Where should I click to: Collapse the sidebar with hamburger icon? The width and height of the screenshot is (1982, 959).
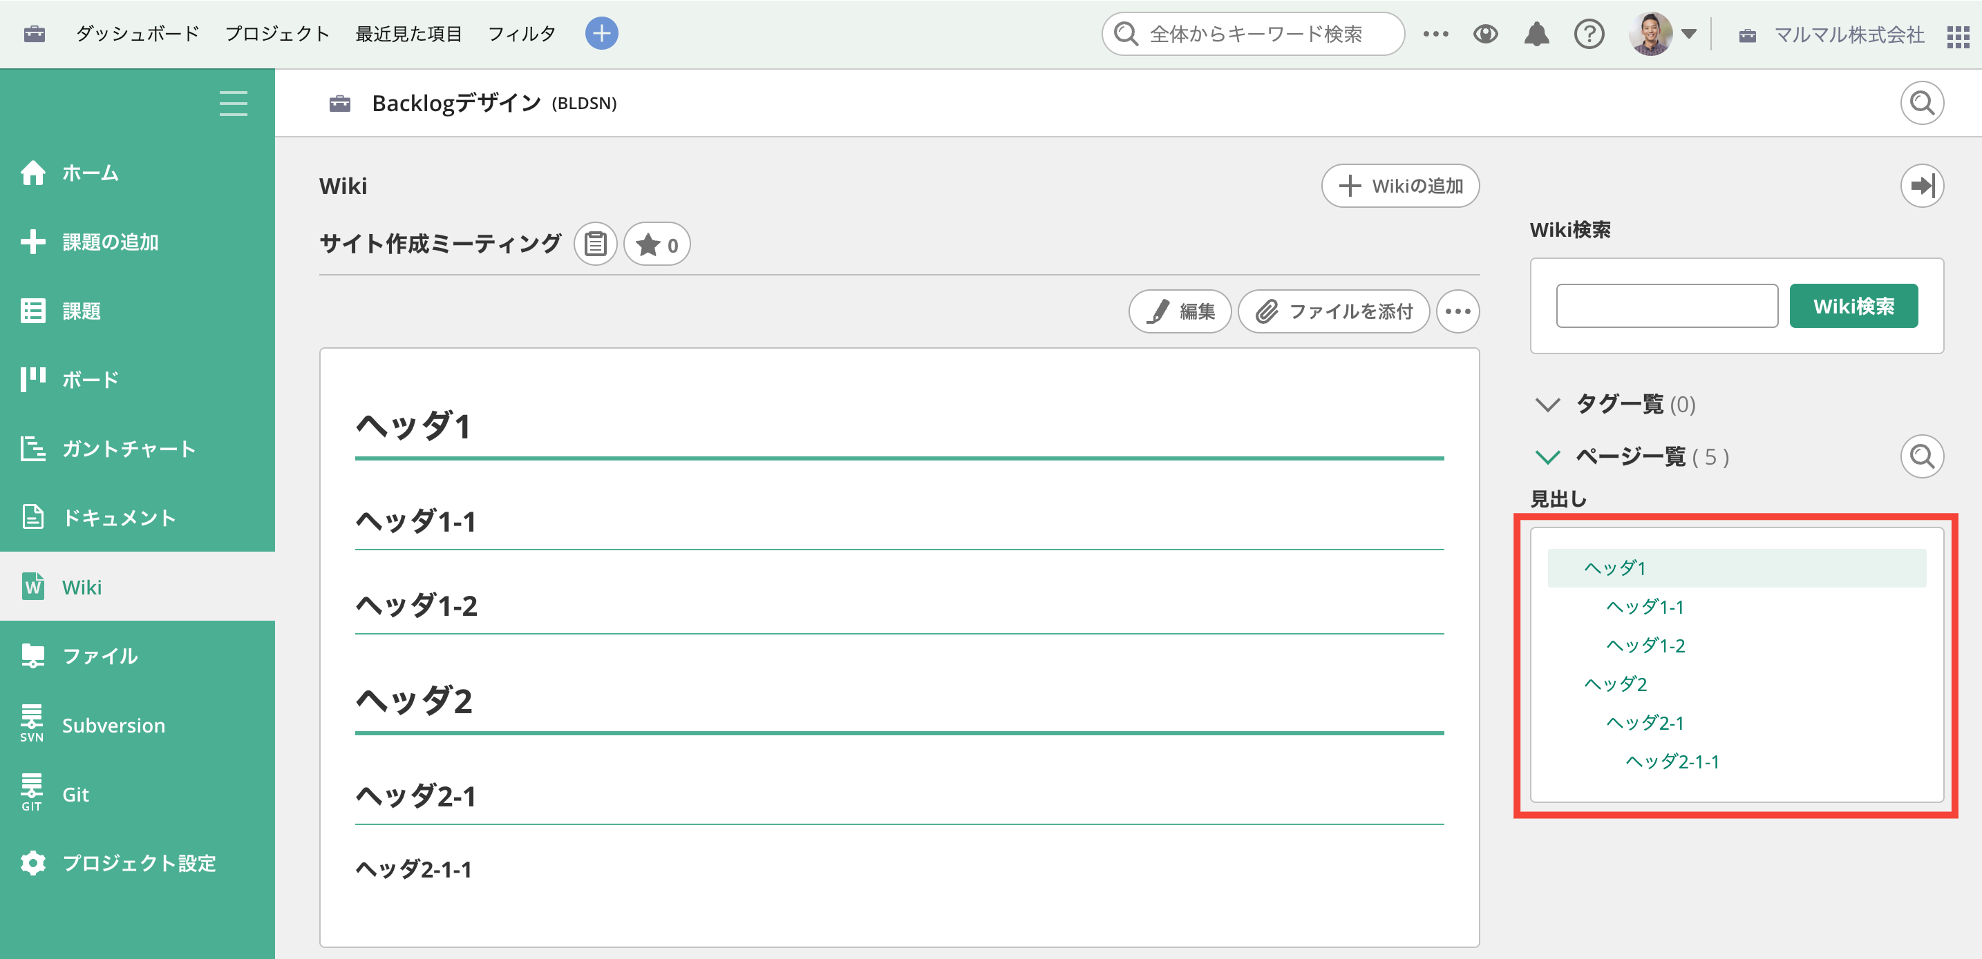tap(233, 103)
